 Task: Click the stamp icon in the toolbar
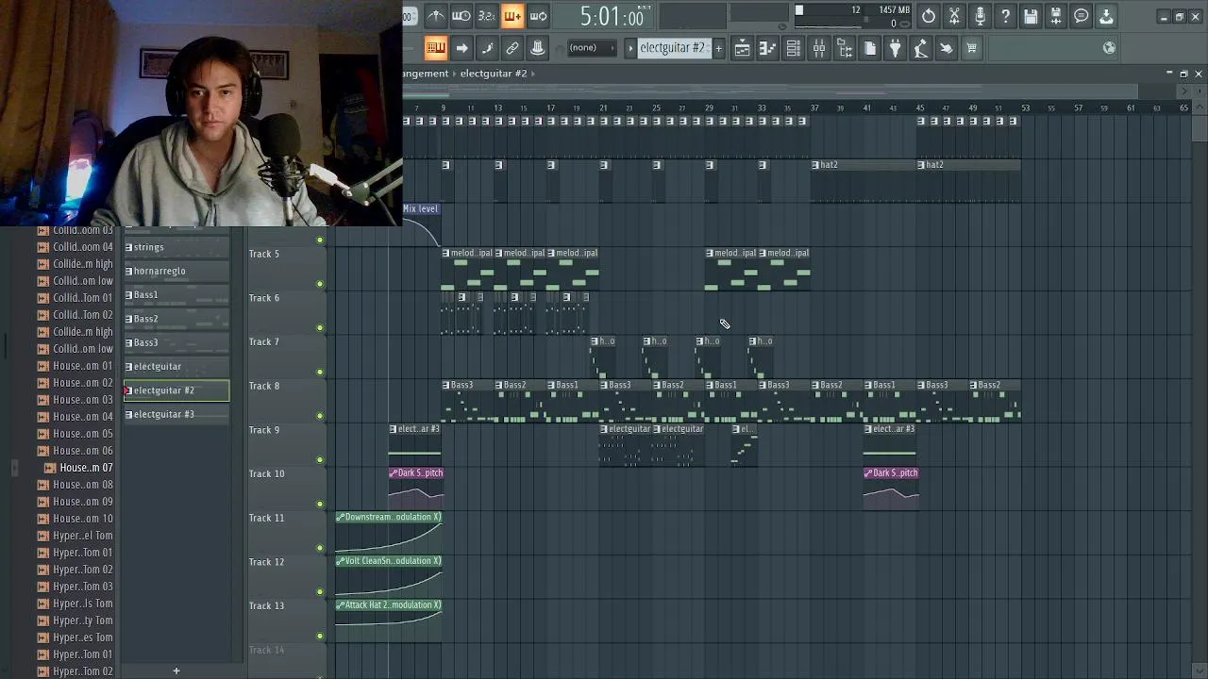coord(538,48)
